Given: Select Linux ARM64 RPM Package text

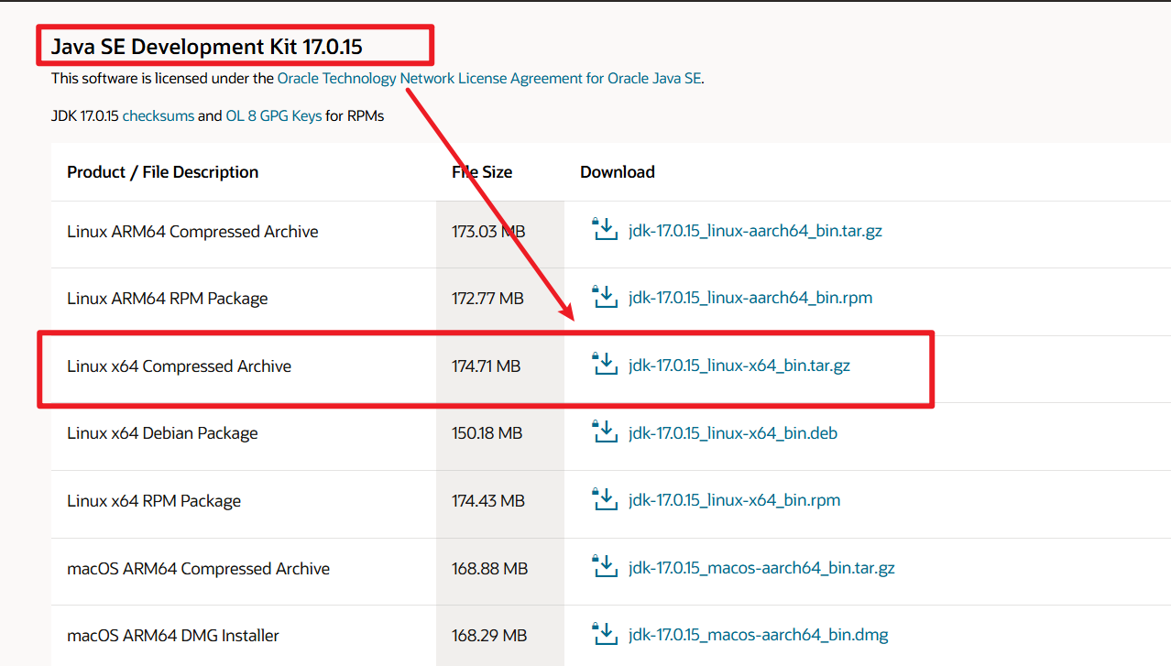Looking at the screenshot, I should [x=168, y=299].
